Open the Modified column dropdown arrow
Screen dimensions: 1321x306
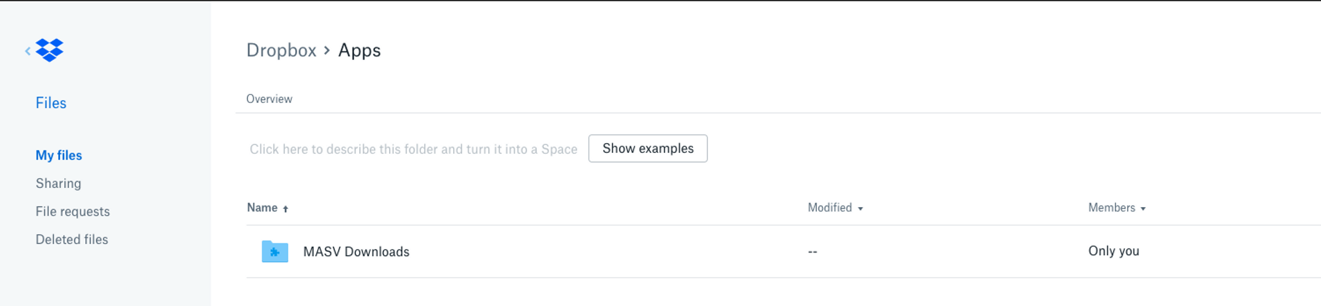[x=860, y=208]
